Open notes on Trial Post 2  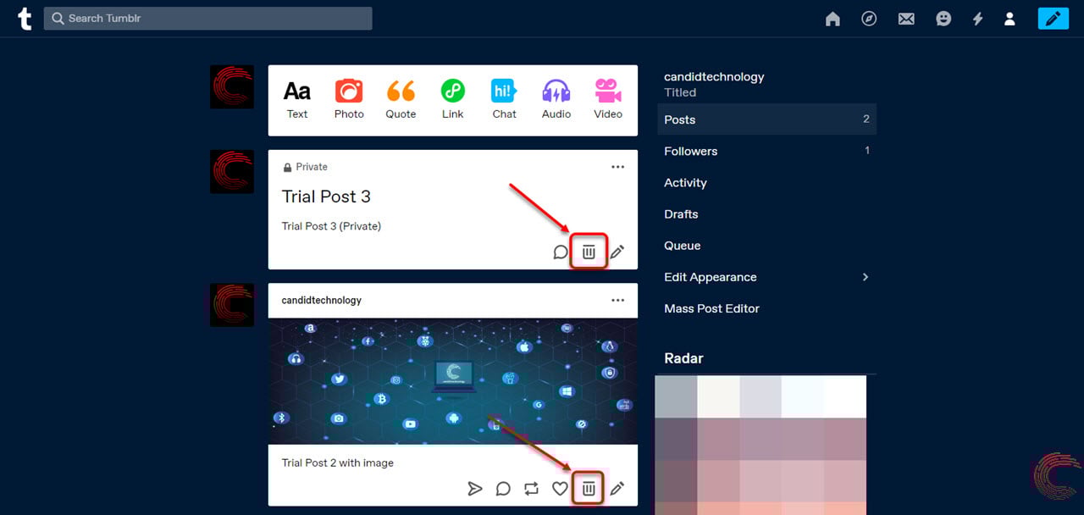(x=503, y=488)
